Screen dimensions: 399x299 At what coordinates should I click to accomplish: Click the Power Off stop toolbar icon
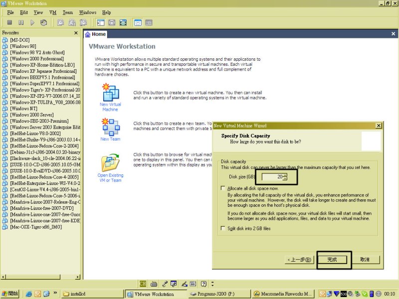coord(9,22)
